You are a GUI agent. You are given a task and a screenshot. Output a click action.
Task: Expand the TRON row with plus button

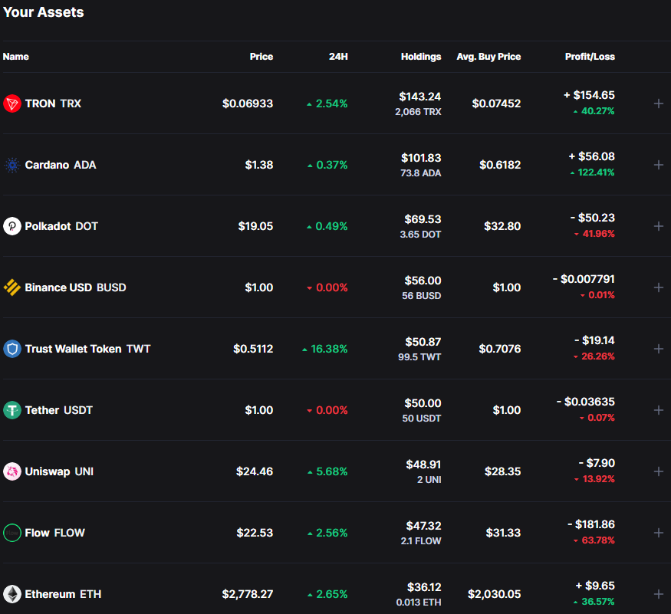tap(658, 103)
